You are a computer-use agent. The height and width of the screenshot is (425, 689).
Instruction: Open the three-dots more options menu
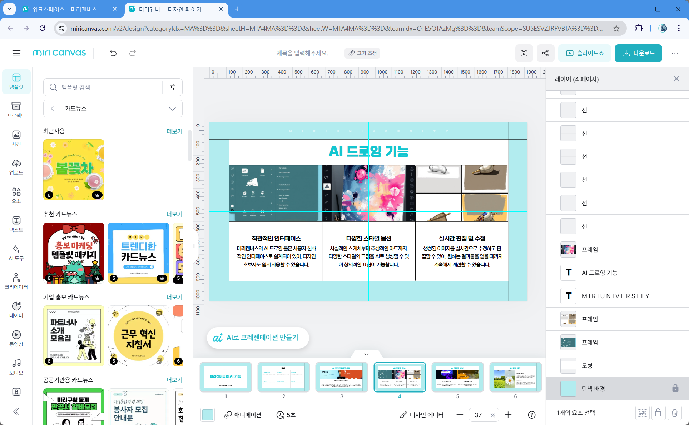point(674,53)
